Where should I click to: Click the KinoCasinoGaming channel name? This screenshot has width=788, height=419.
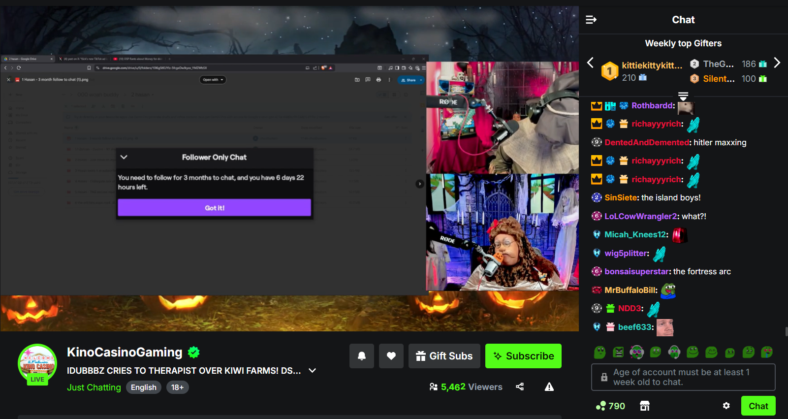[x=125, y=353]
